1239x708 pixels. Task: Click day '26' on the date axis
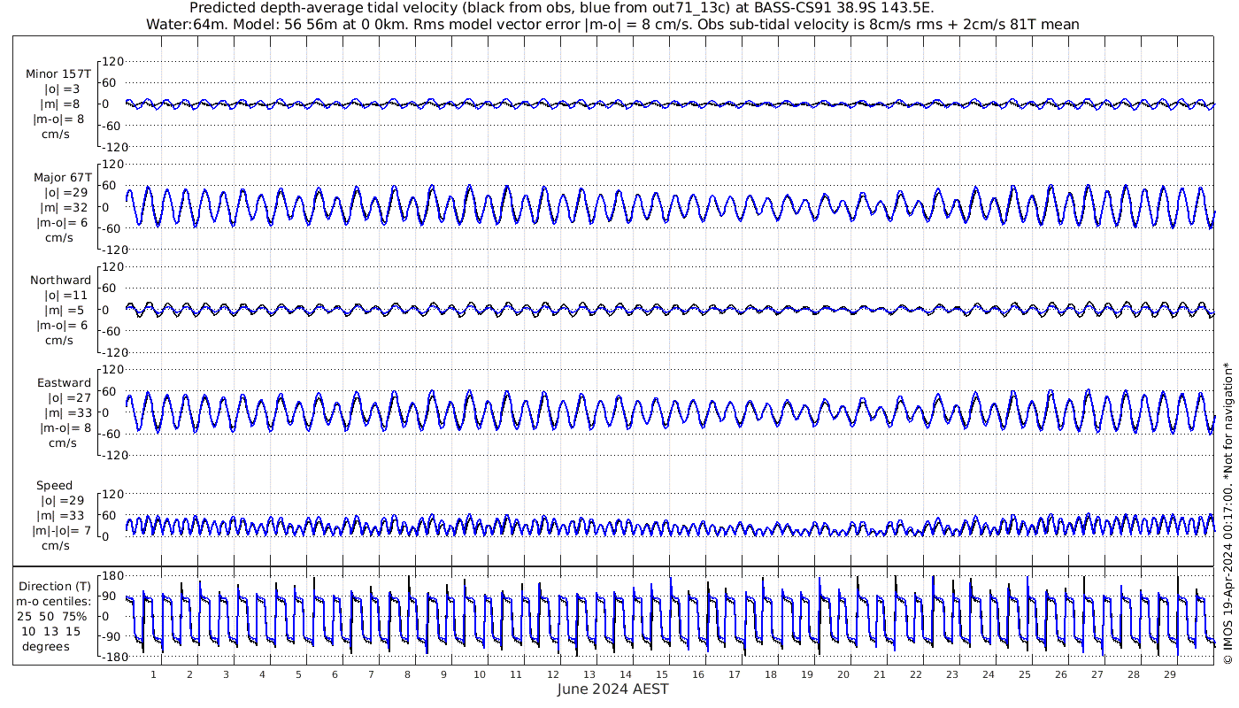[1060, 675]
